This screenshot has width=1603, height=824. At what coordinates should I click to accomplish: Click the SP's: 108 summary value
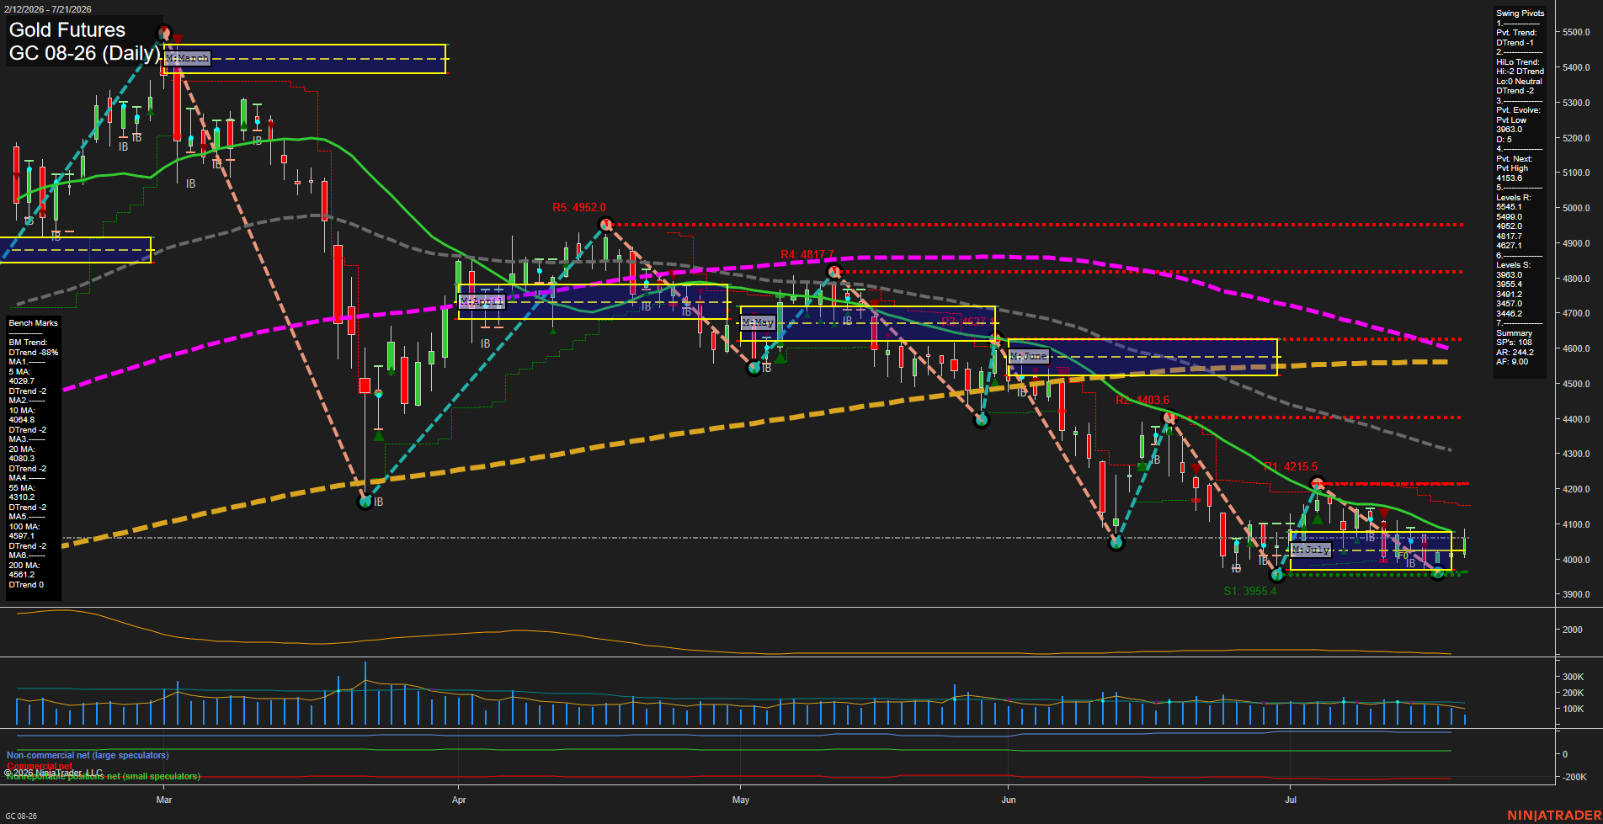1514,343
